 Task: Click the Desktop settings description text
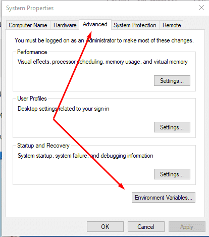[64, 109]
